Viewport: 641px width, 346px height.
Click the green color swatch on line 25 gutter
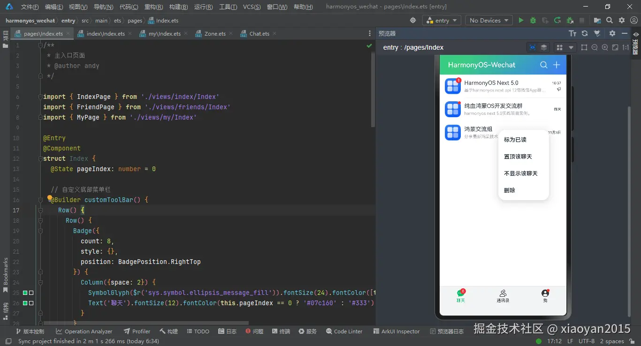pos(25,293)
